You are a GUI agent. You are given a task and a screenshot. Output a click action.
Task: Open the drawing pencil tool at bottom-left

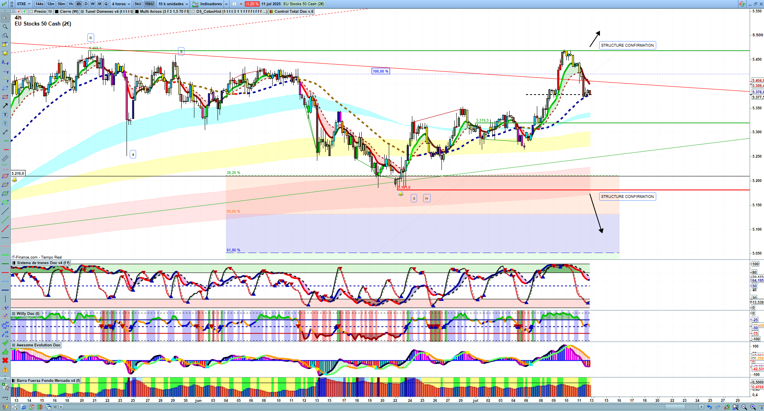(x=5, y=407)
